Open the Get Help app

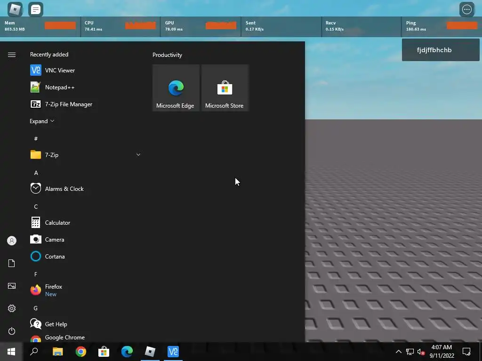point(86,324)
